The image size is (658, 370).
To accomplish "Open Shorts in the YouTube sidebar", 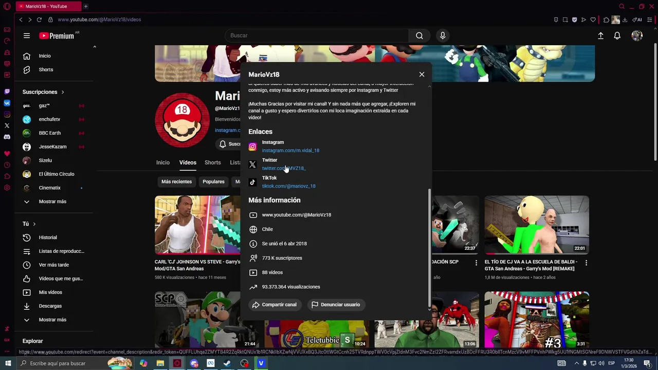I will point(46,70).
